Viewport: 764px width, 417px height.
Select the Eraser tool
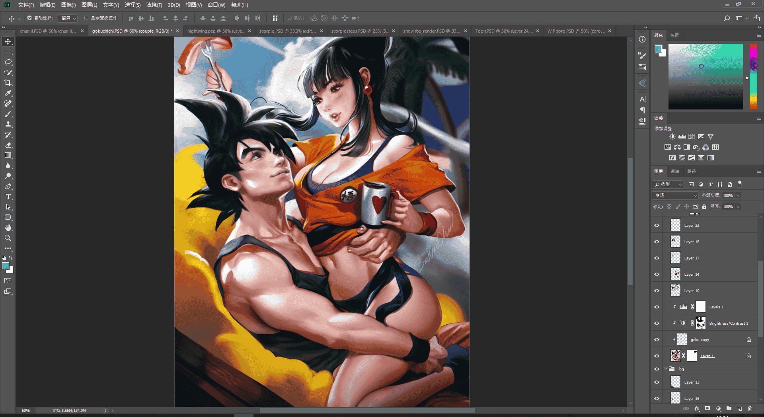(8, 145)
